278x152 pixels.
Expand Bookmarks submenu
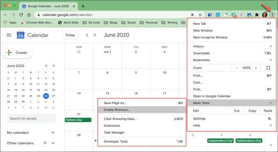pyautogui.click(x=231, y=60)
